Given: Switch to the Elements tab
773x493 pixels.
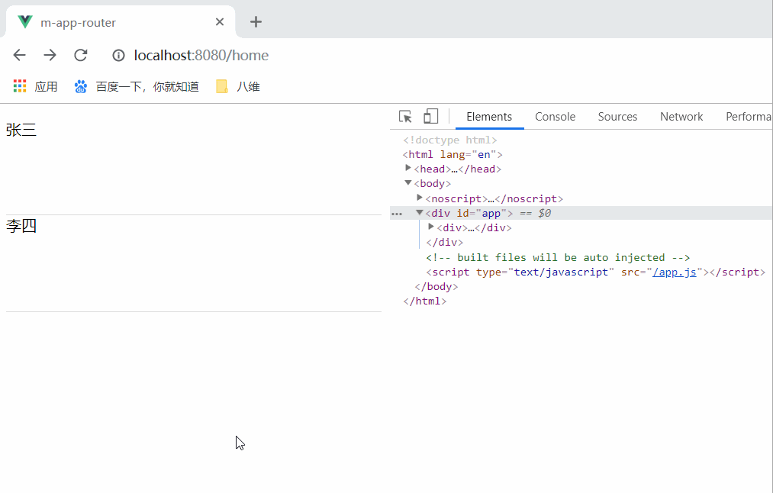Looking at the screenshot, I should coord(489,117).
